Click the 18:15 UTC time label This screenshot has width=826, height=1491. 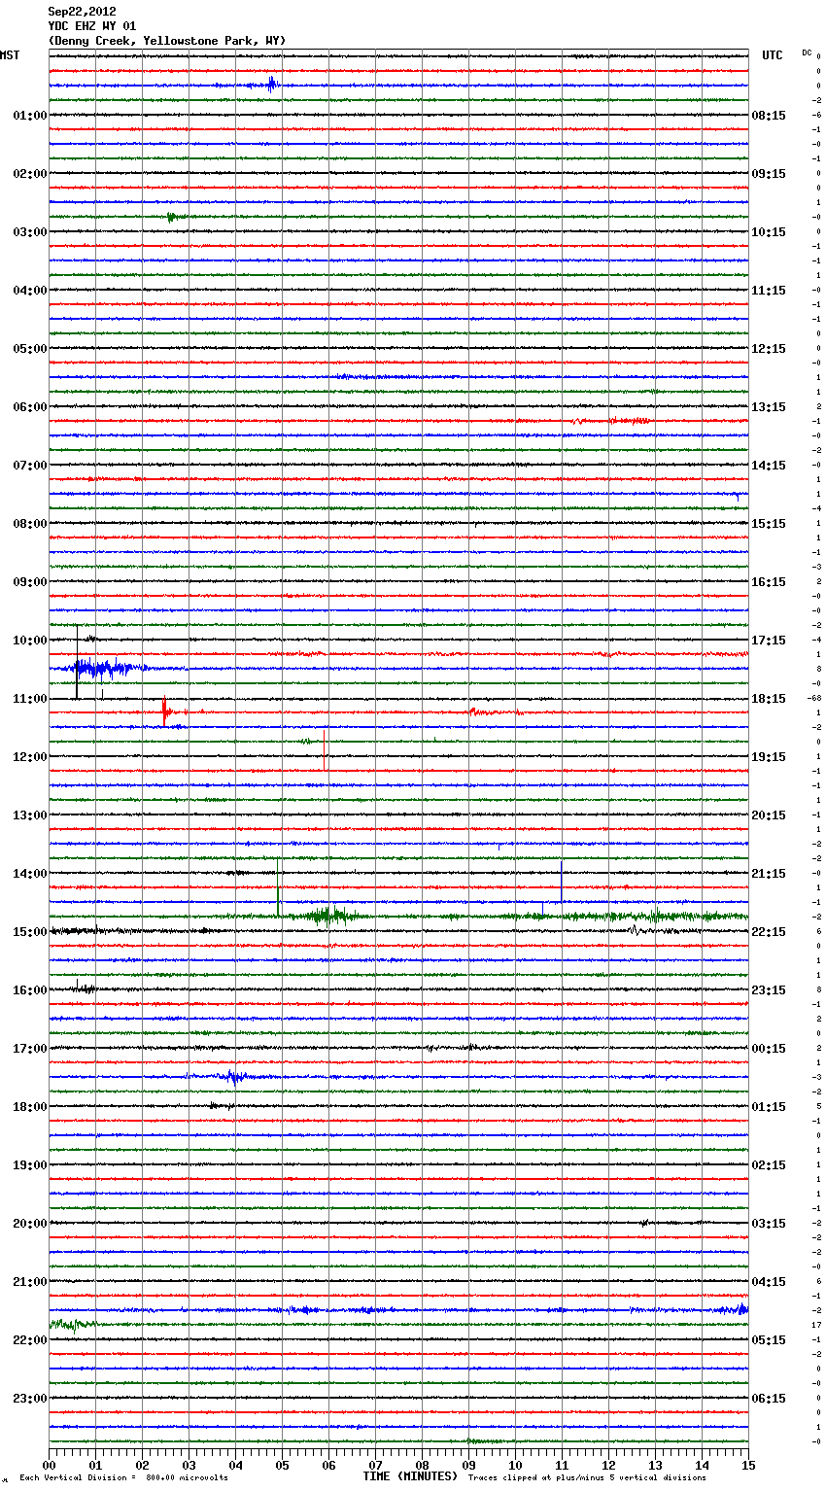pos(769,699)
